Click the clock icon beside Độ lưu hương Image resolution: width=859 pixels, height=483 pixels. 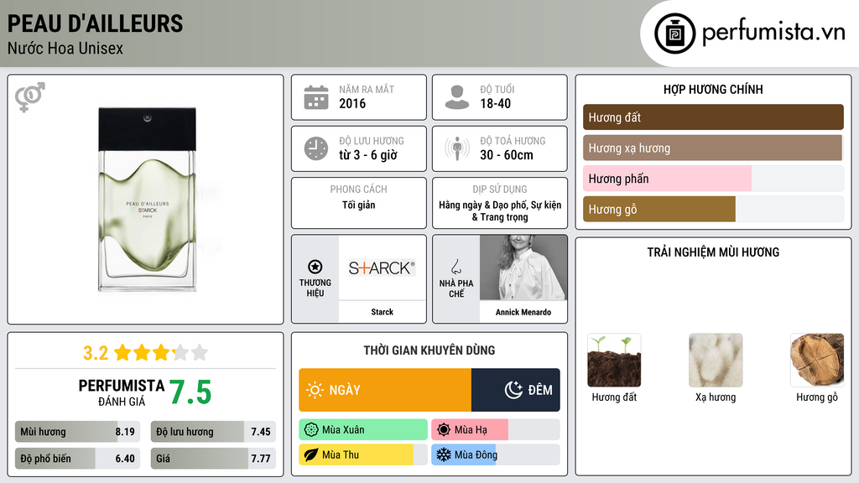coord(316,148)
